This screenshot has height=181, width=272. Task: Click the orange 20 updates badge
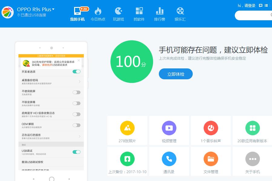coord(84,9)
